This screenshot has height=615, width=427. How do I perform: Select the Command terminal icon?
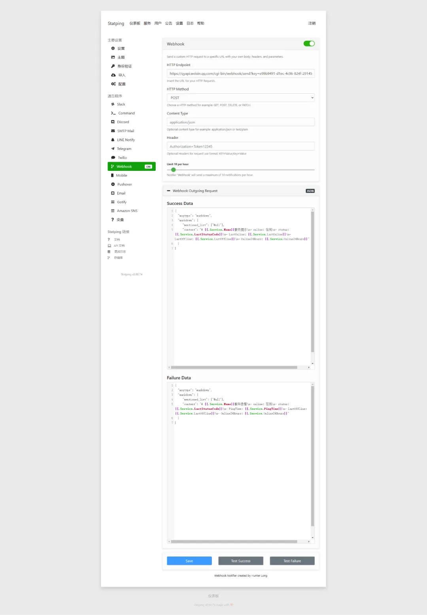[113, 113]
